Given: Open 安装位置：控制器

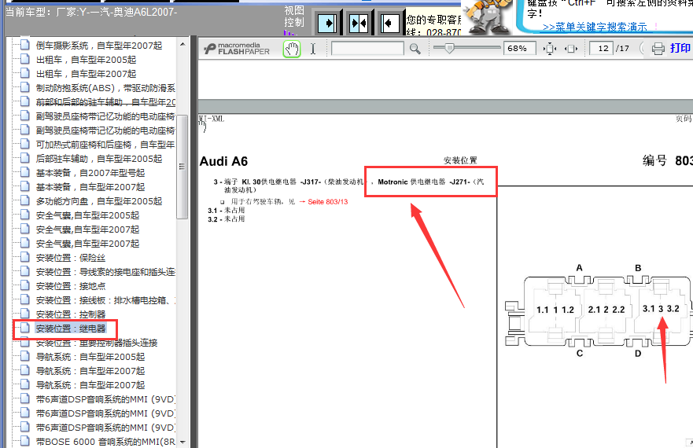Looking at the screenshot, I should (70, 314).
